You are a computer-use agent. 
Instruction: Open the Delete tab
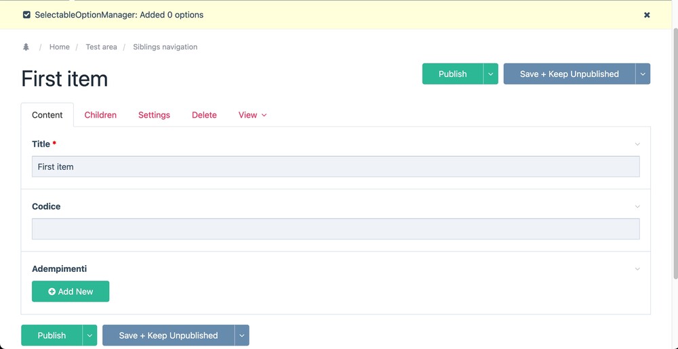204,115
